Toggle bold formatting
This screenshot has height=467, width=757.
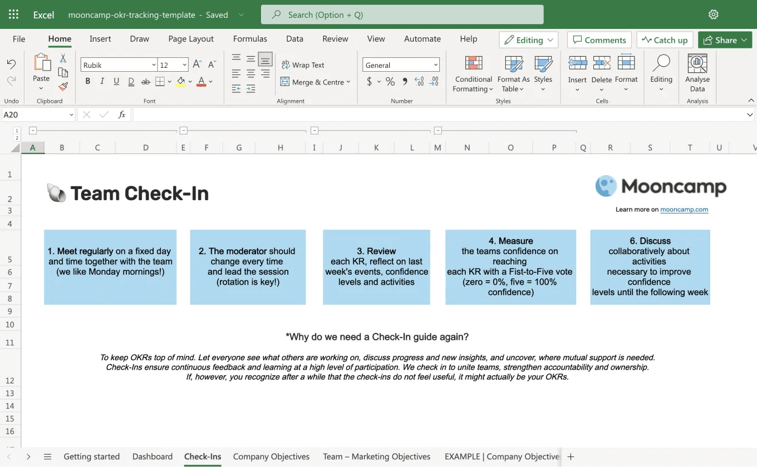[x=88, y=81]
